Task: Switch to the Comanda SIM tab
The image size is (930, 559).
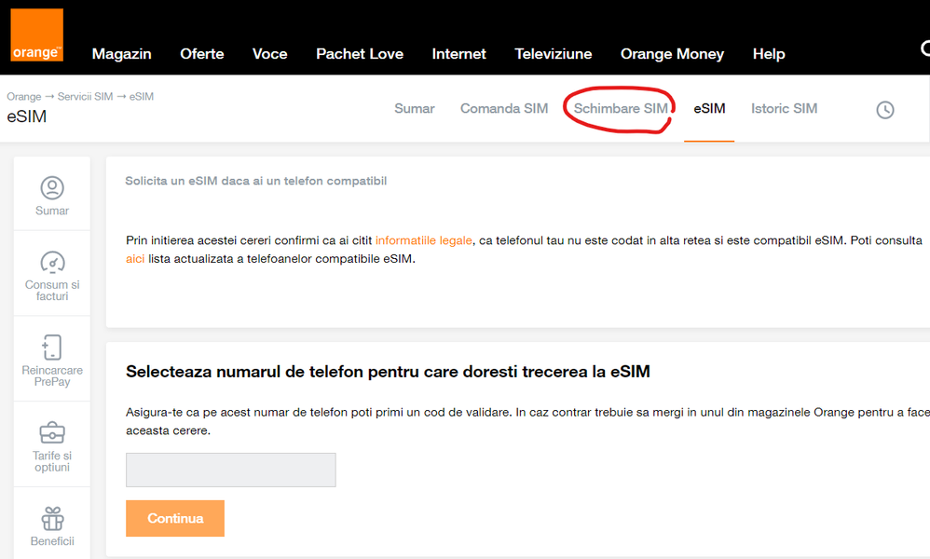Action: pyautogui.click(x=503, y=109)
